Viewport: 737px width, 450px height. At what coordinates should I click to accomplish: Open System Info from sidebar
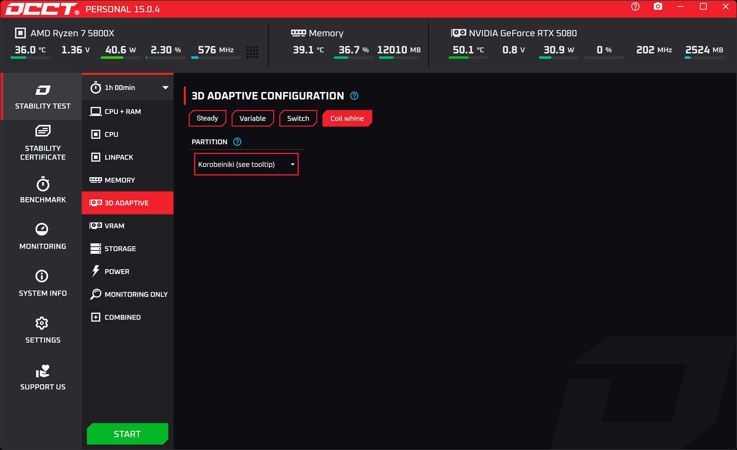pyautogui.click(x=42, y=283)
